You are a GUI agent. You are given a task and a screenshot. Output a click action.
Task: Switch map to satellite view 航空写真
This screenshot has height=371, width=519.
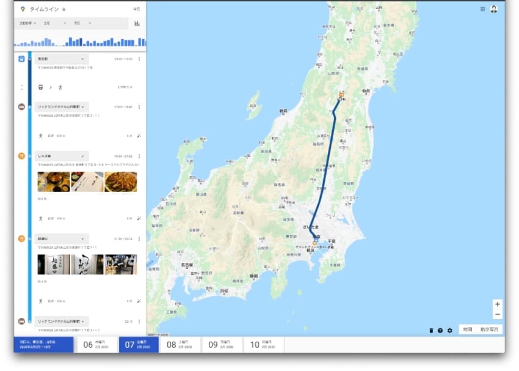coord(489,329)
